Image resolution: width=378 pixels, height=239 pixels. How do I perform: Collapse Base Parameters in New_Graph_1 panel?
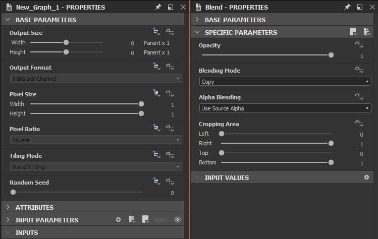[x=8, y=20]
